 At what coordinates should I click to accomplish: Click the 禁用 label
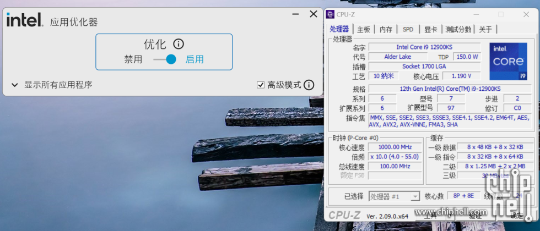tap(133, 59)
